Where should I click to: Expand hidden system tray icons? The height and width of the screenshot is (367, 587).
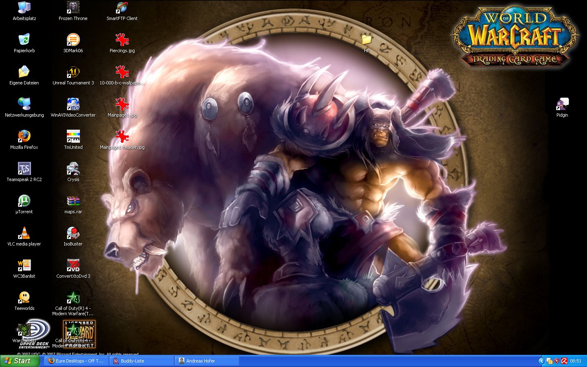click(541, 361)
